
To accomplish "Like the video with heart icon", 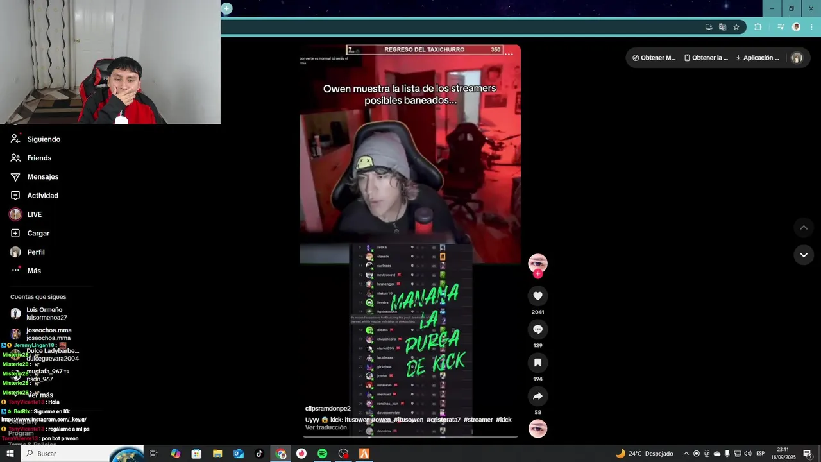I will coord(537,296).
